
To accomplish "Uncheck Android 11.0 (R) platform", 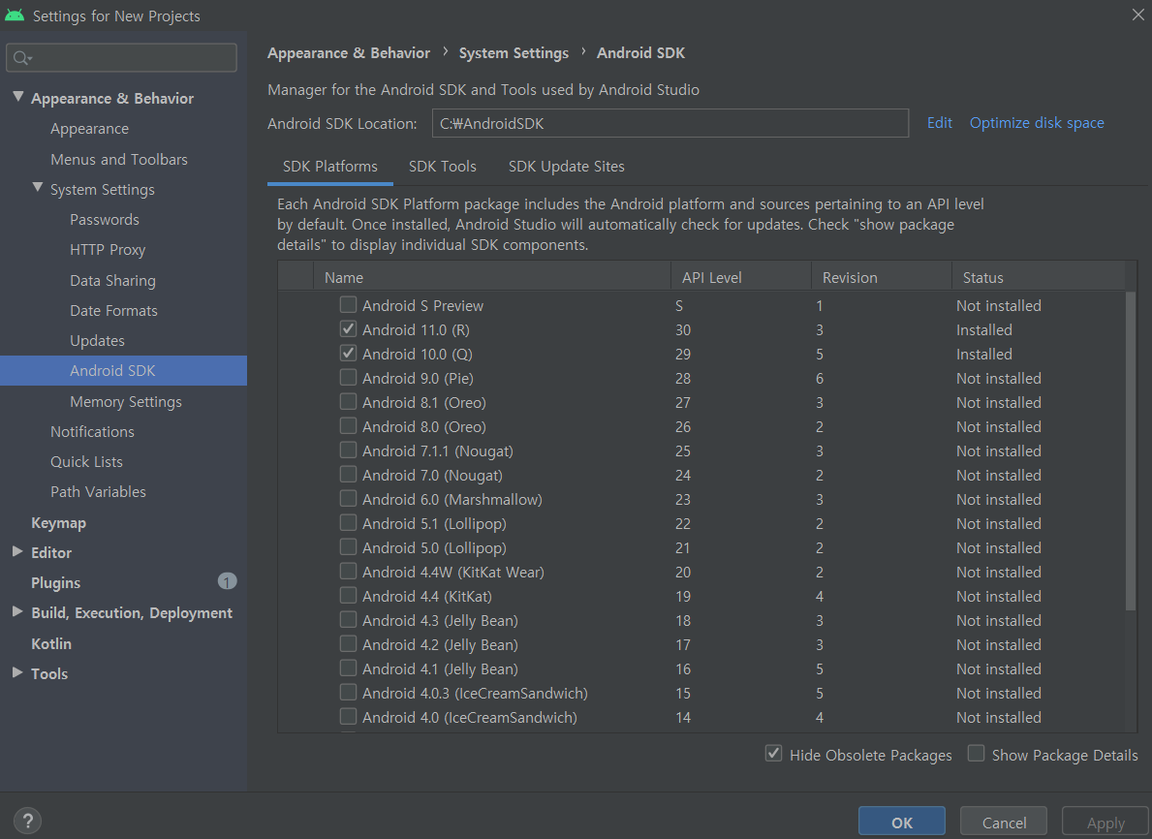I will [348, 329].
